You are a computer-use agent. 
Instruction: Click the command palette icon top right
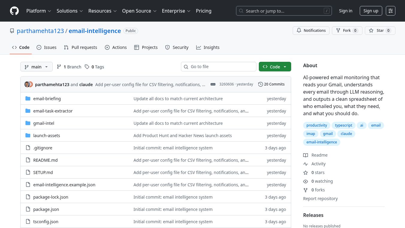point(391,11)
